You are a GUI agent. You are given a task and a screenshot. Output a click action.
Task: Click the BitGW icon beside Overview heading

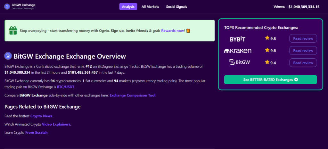click(8, 56)
